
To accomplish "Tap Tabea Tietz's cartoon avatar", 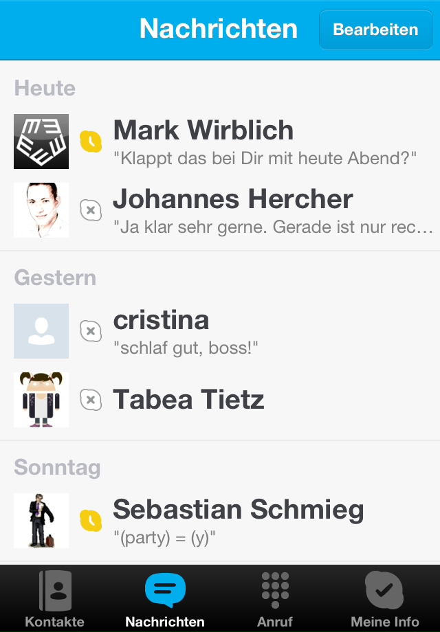I will pos(41,400).
